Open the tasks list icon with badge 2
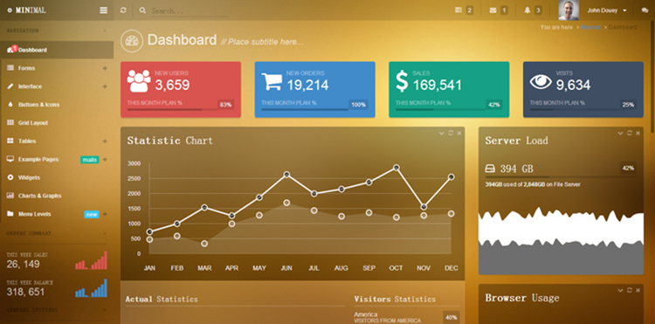Screen dimensions: 655x324 [x=458, y=10]
